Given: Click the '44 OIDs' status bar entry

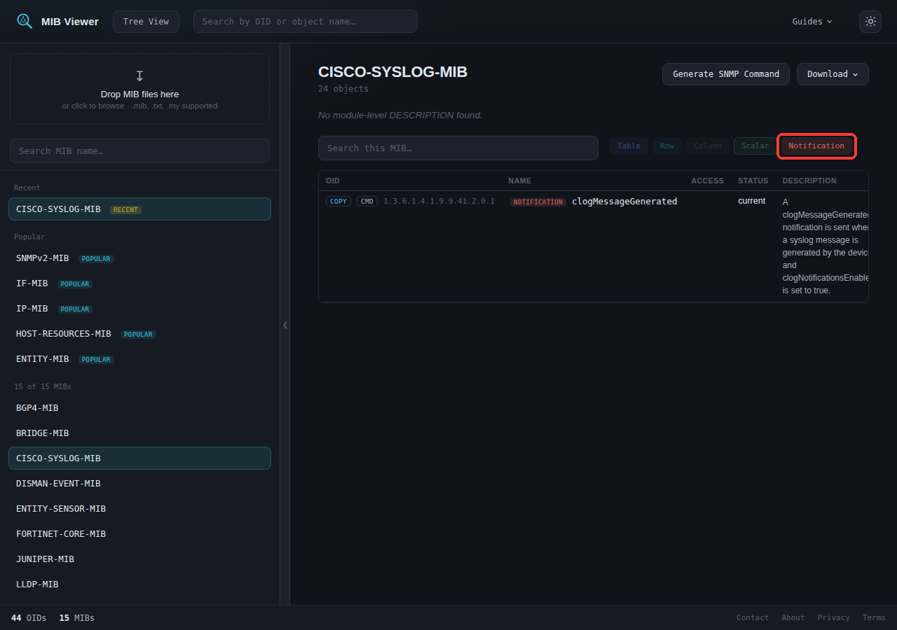Looking at the screenshot, I should (x=29, y=618).
